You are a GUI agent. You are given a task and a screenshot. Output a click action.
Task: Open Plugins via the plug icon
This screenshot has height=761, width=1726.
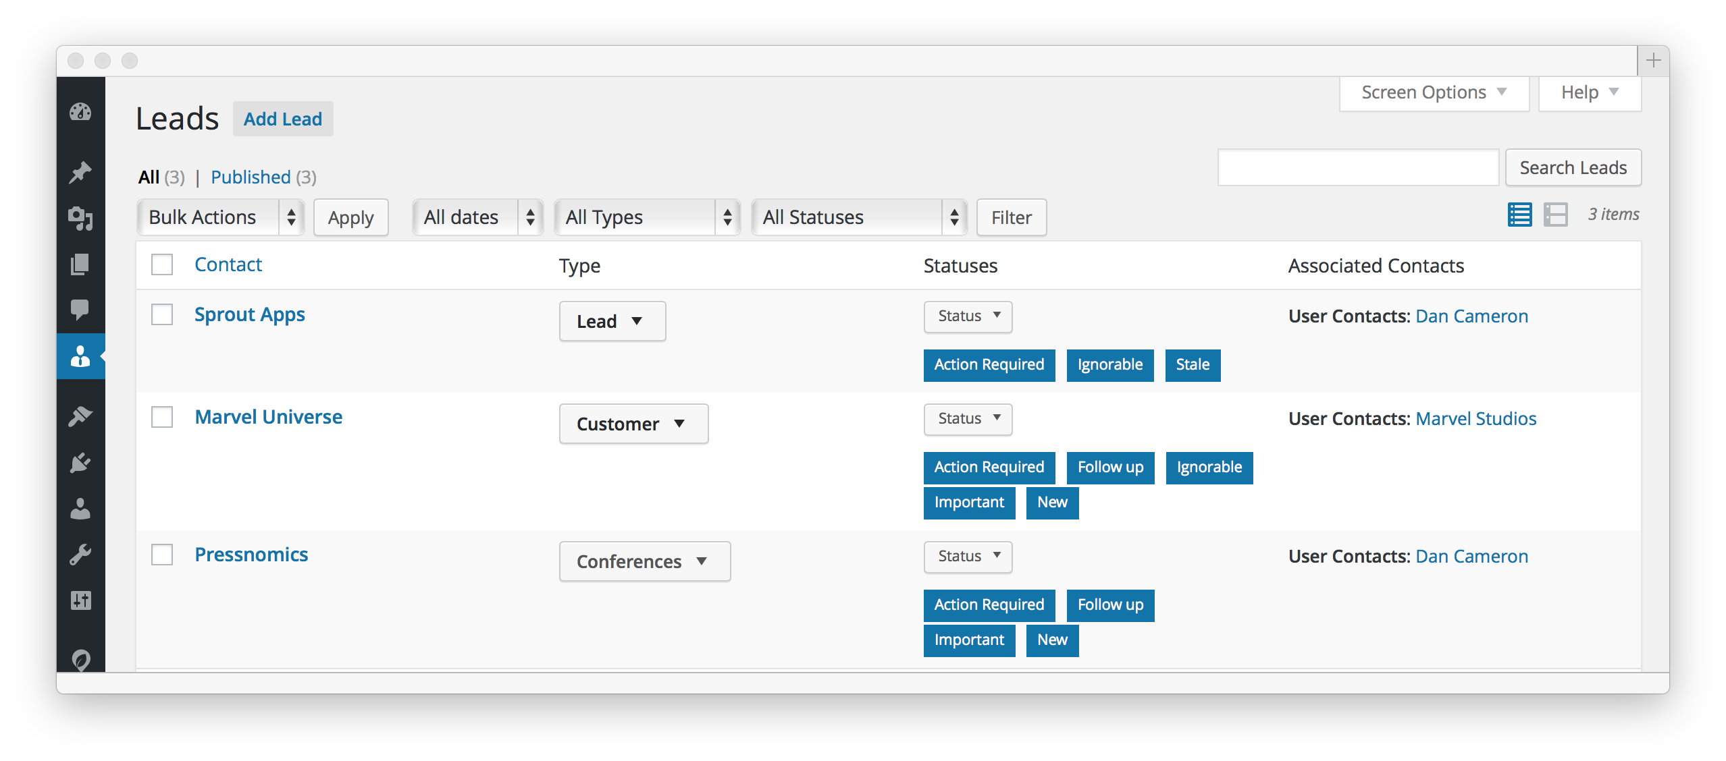point(80,463)
